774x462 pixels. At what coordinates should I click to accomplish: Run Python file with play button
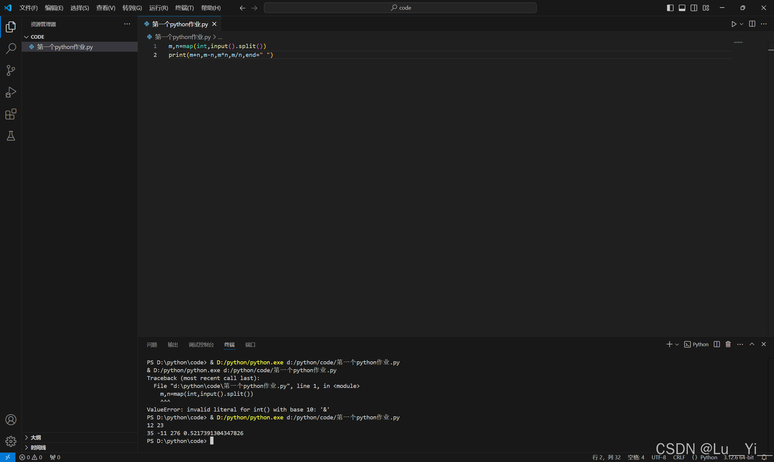(733, 24)
